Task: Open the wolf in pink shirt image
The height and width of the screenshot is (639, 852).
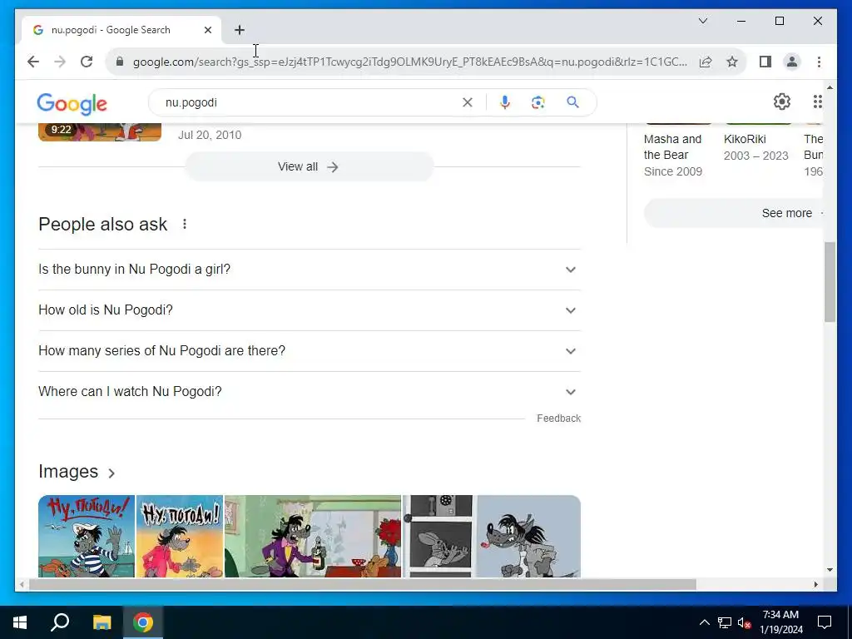Action: point(180,536)
